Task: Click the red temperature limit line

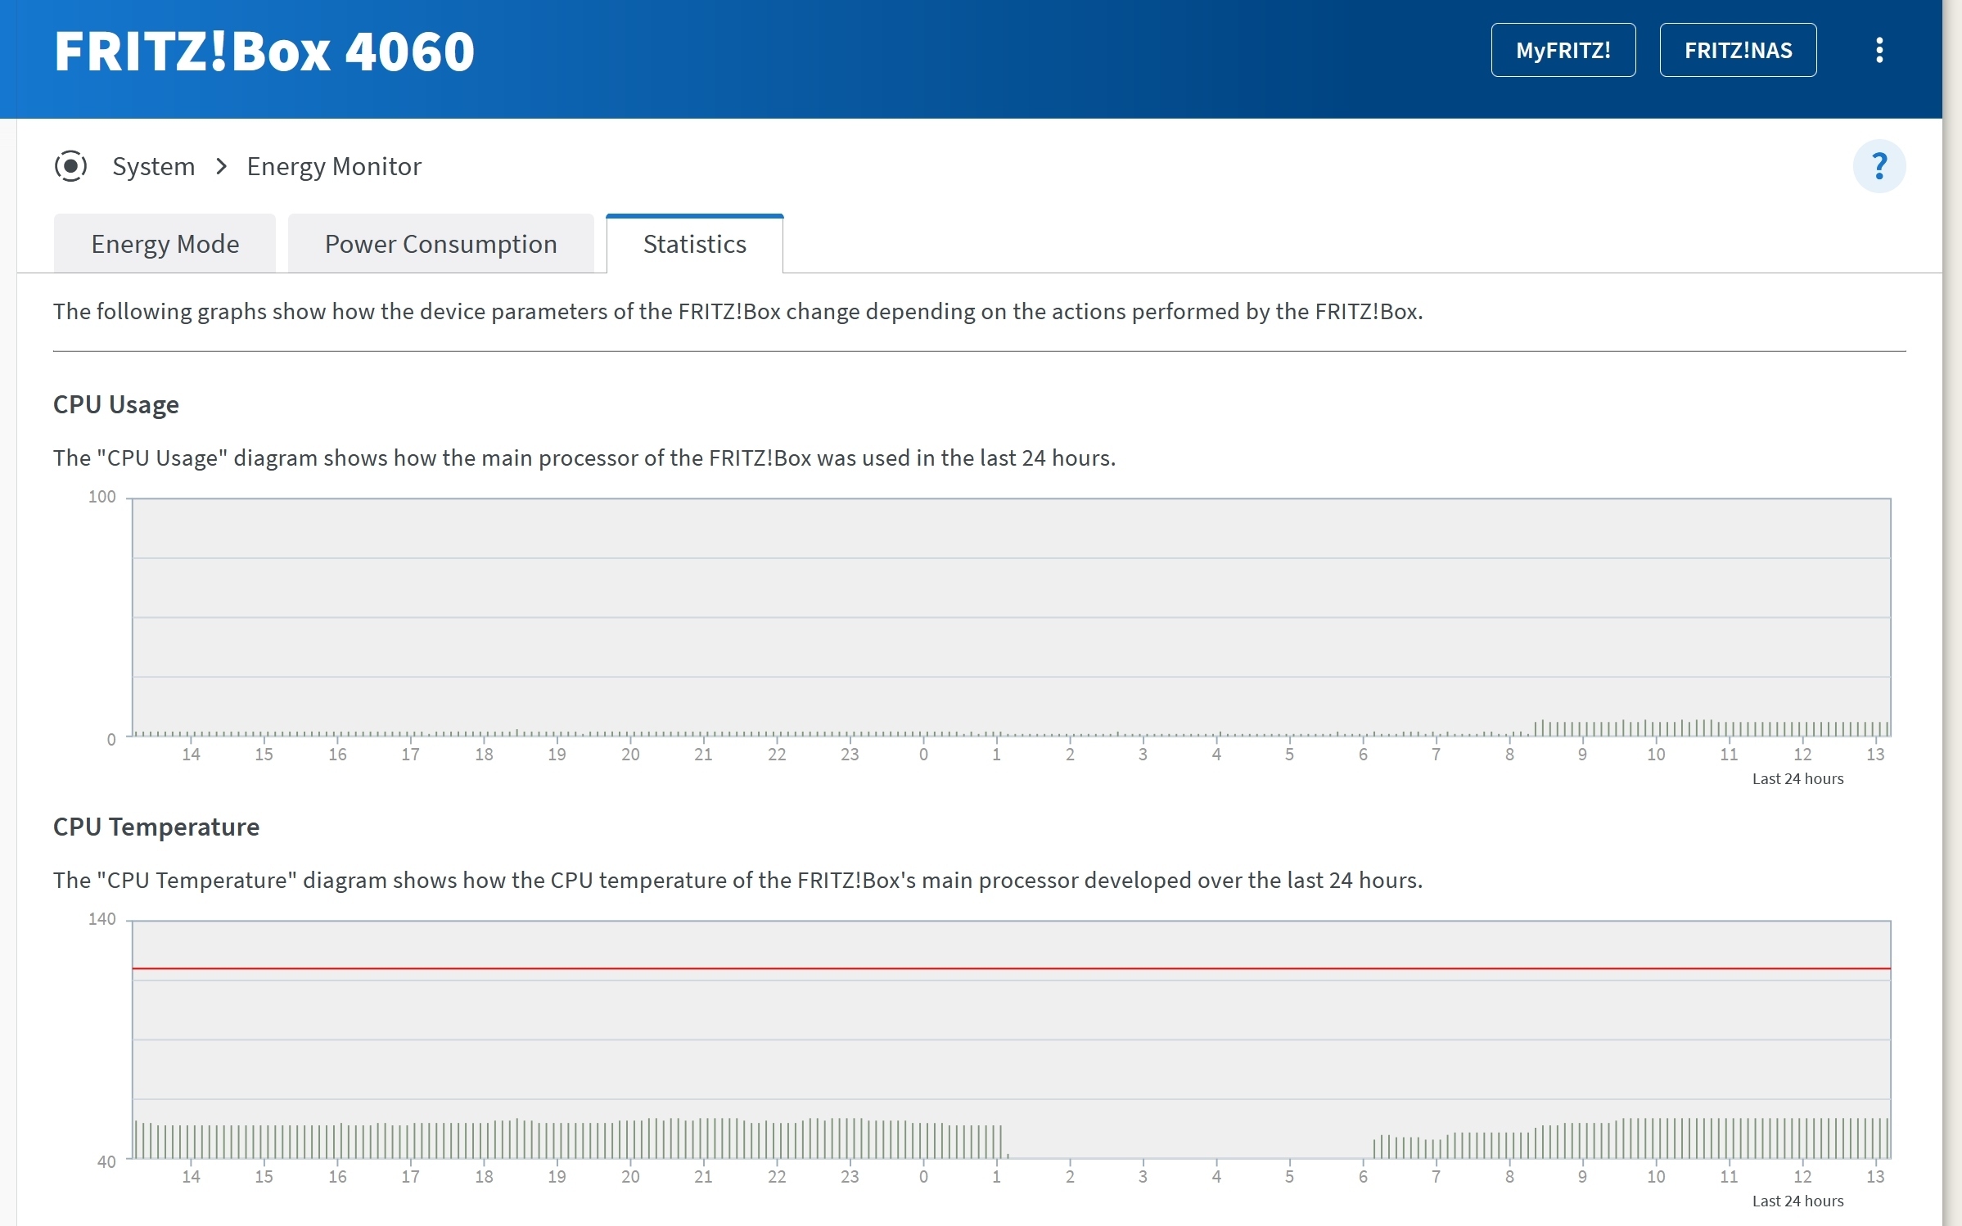Action: [x=1012, y=969]
